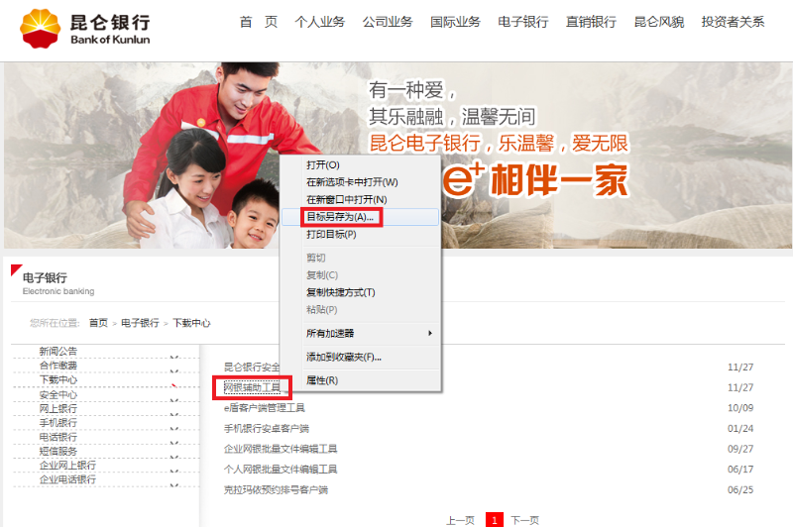Go to 下一页 in pagination
This screenshot has height=527, width=793.
(524, 520)
